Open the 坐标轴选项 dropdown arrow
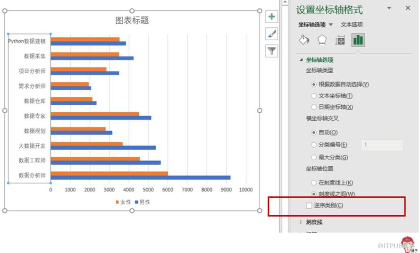Viewport: 420px width, 253px height. click(x=331, y=25)
